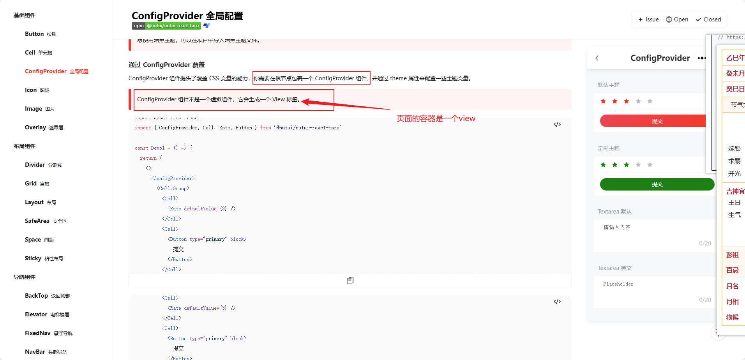
Task: Open Layout 布局 in sidebar
Action: tap(41, 202)
